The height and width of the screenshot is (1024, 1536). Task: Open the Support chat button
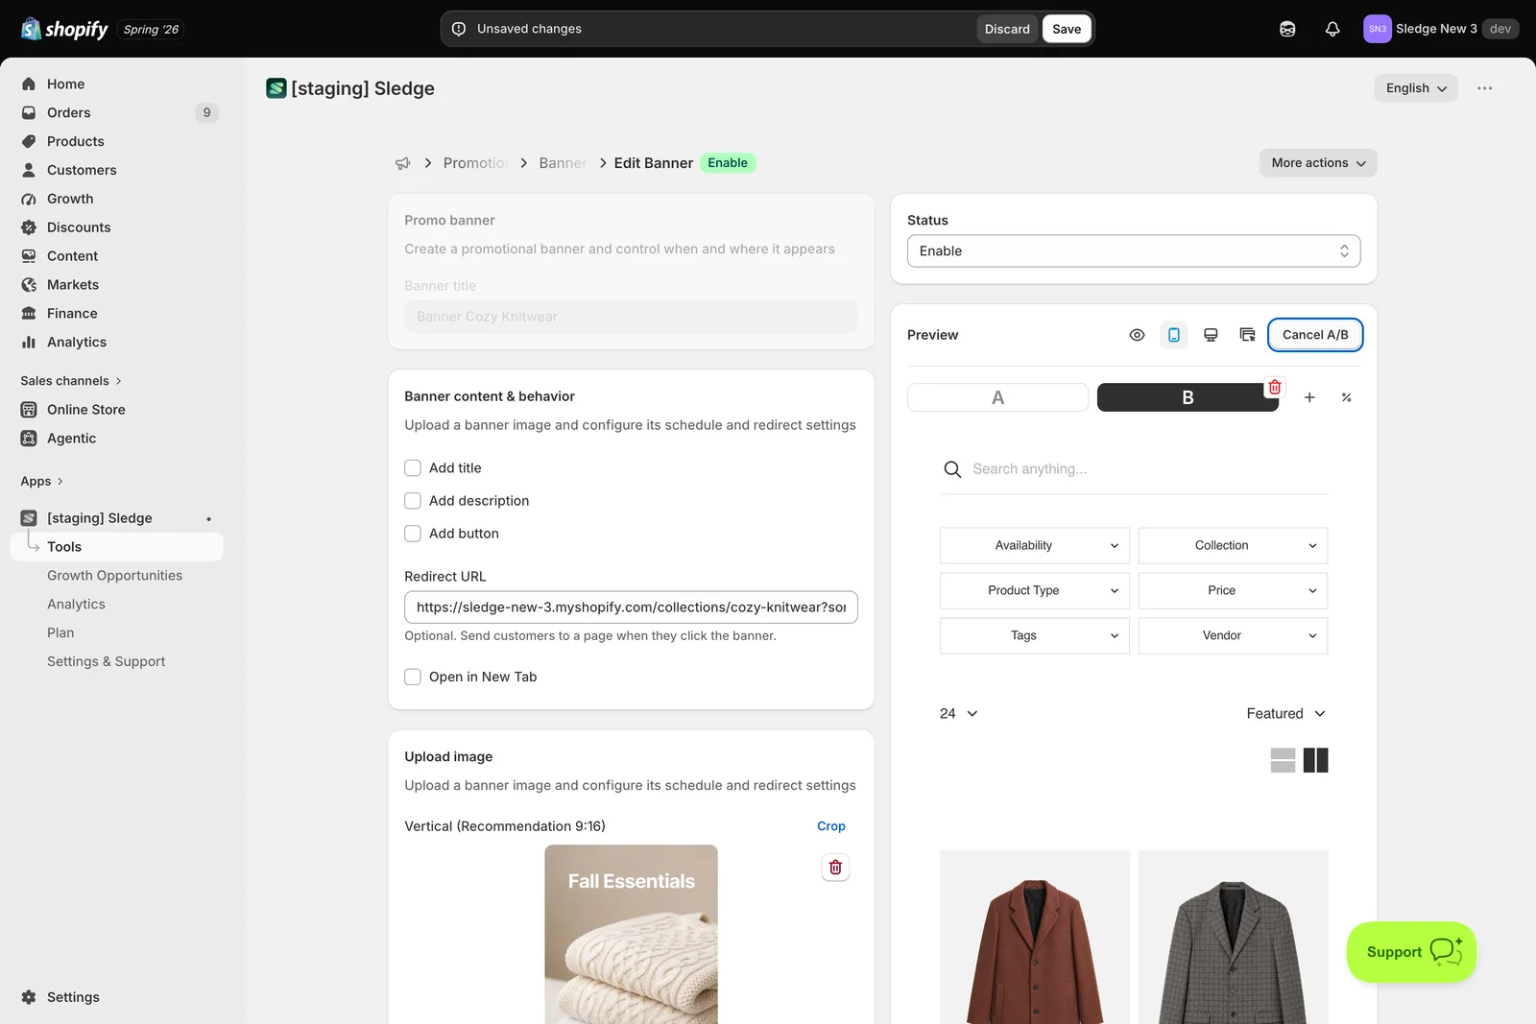point(1411,952)
